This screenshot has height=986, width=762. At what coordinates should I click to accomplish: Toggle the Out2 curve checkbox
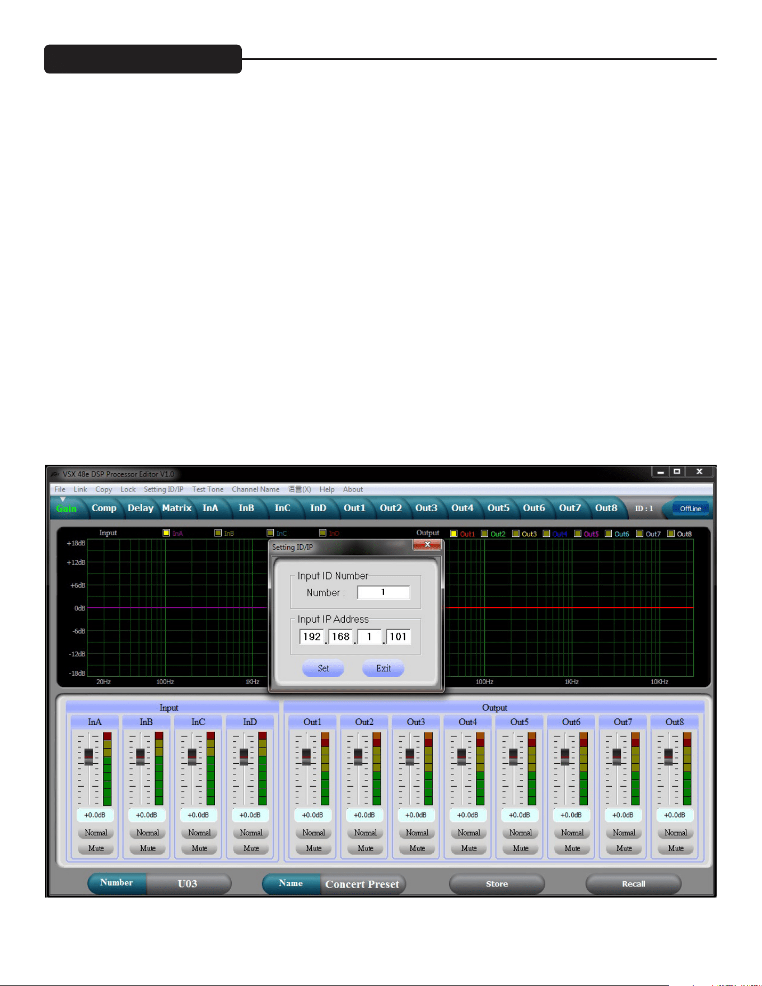click(x=485, y=534)
